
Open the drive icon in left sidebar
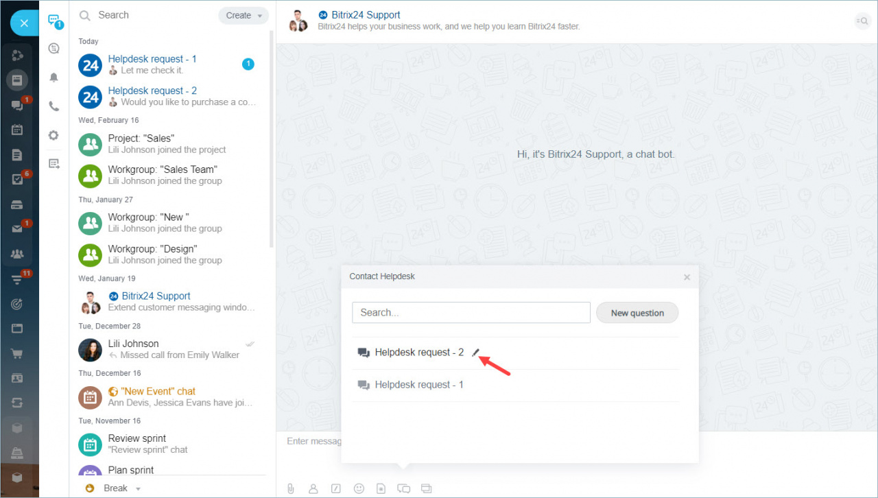tap(18, 204)
